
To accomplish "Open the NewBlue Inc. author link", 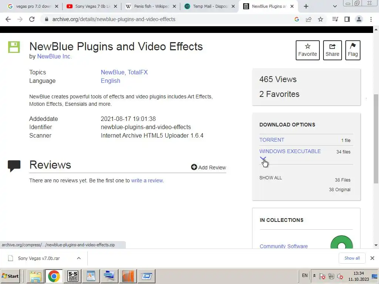I will coord(54,56).
